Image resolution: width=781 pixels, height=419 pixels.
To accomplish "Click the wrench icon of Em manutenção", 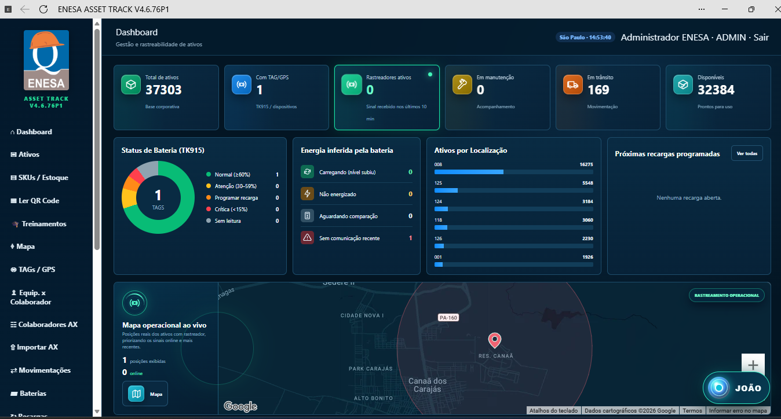I will (462, 84).
